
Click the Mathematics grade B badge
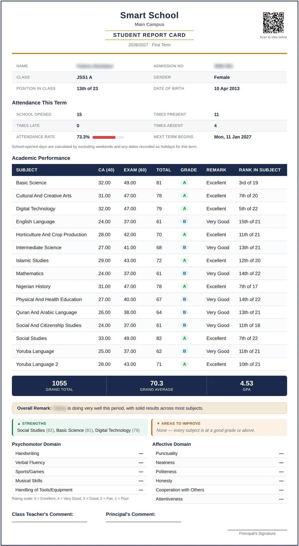pyautogui.click(x=185, y=273)
